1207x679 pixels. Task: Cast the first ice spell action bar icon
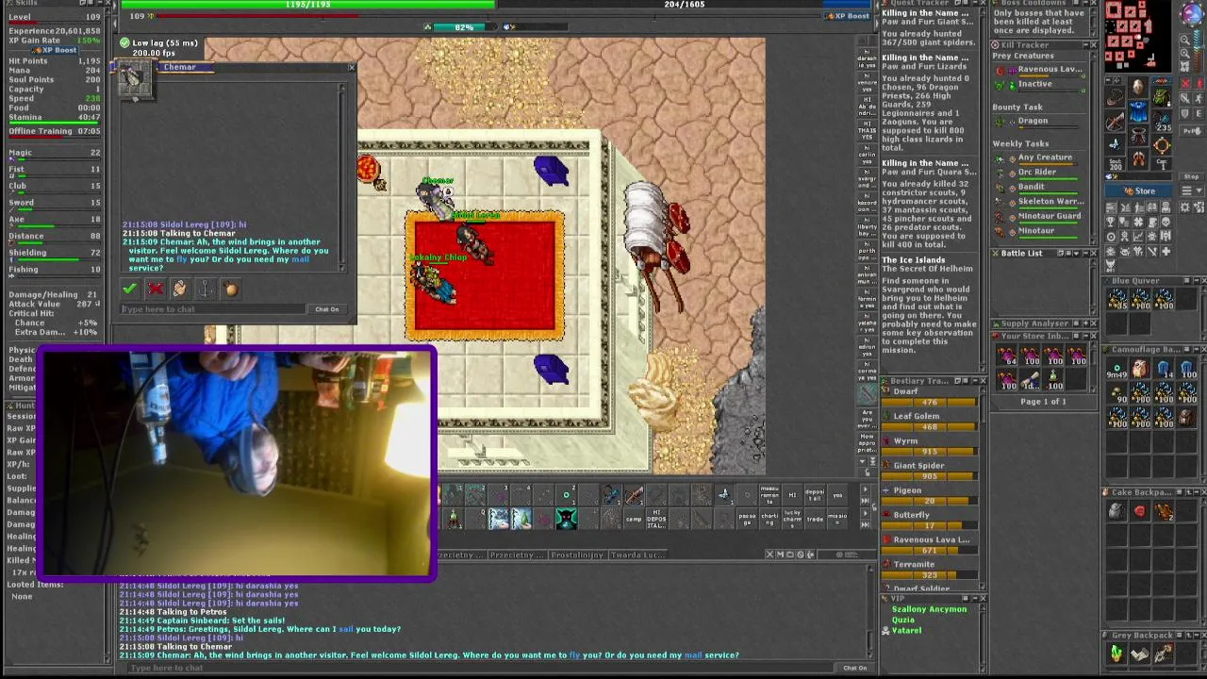[x=499, y=519]
